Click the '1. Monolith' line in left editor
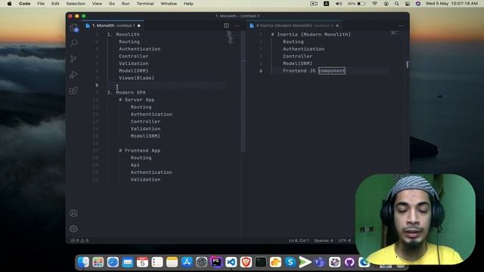The width and height of the screenshot is (484, 272). 123,35
